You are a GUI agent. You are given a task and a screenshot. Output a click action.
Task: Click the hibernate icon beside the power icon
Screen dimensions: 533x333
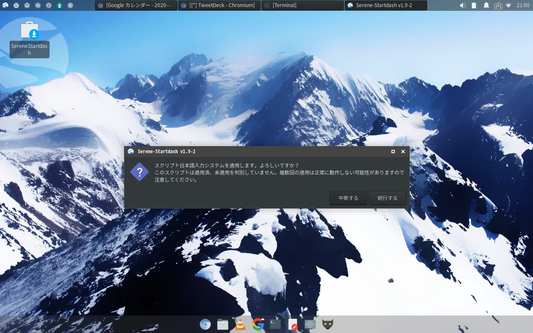[x=27, y=5]
